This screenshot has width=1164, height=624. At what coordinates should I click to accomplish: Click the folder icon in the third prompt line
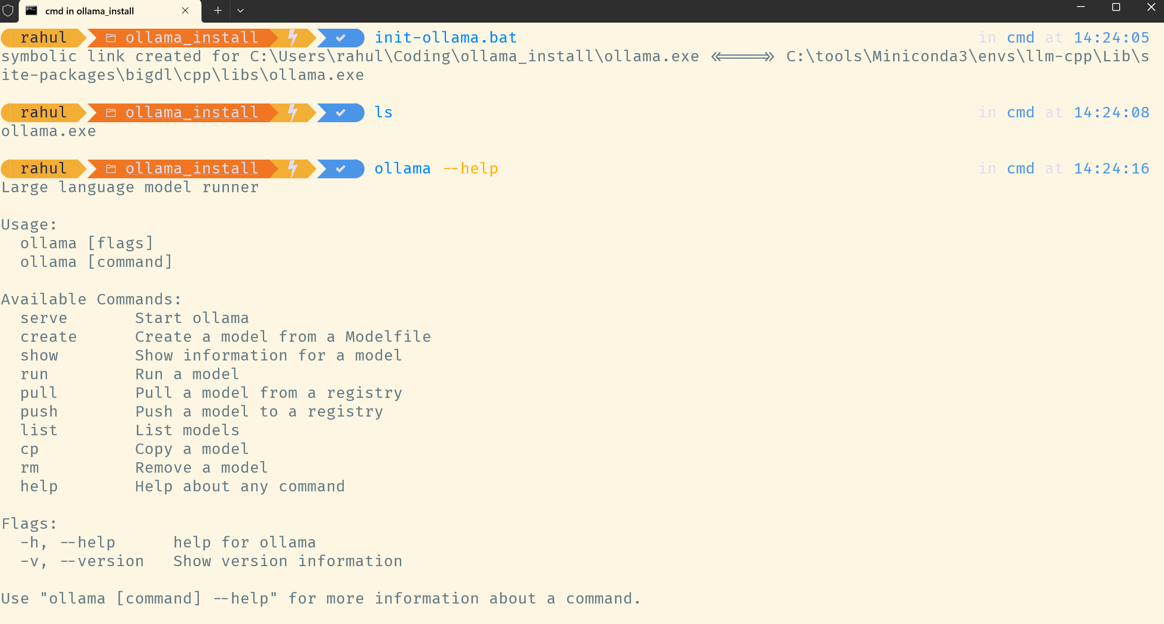point(110,168)
